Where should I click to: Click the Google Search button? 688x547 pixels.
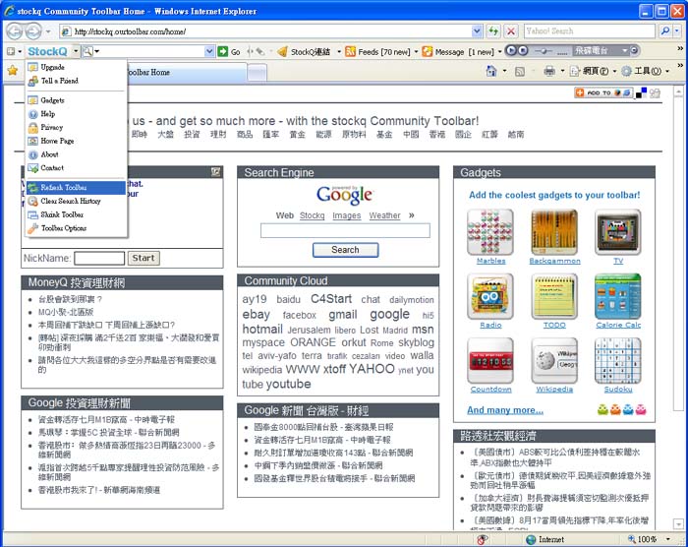coord(345,250)
